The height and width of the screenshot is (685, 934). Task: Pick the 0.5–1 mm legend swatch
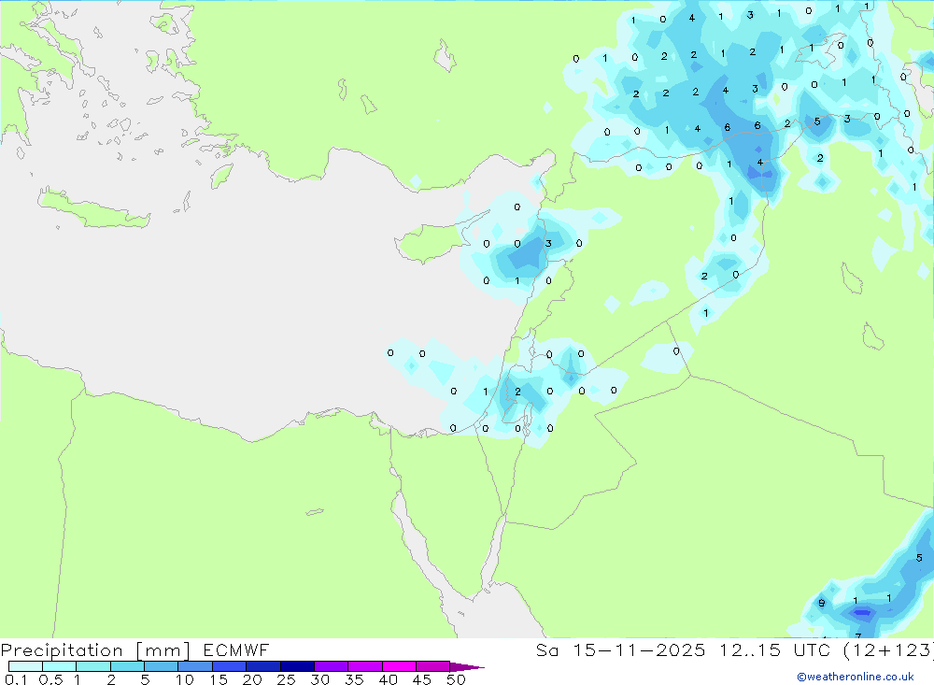pyautogui.click(x=59, y=666)
